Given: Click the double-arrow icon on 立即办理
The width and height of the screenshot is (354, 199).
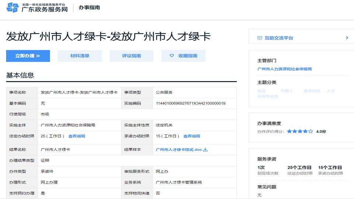Looking at the screenshot, I should click(38, 56).
